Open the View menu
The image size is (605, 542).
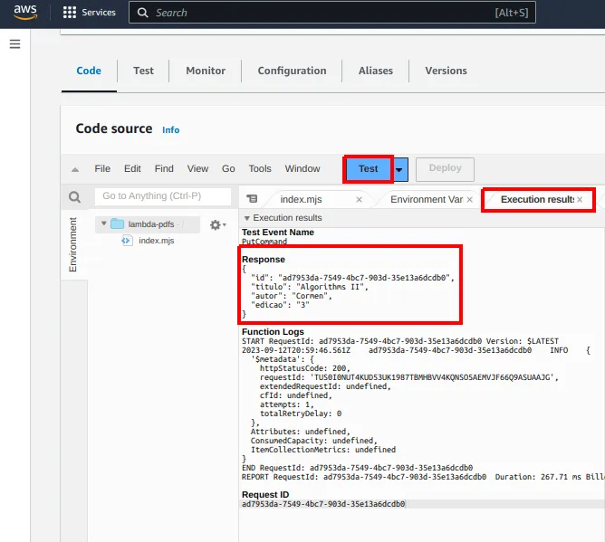[x=197, y=169]
